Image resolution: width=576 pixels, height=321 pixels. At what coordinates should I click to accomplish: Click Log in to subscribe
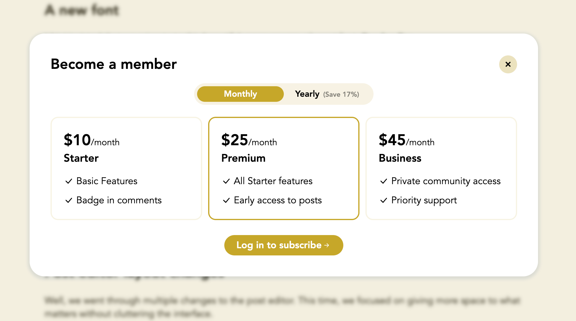tap(284, 245)
